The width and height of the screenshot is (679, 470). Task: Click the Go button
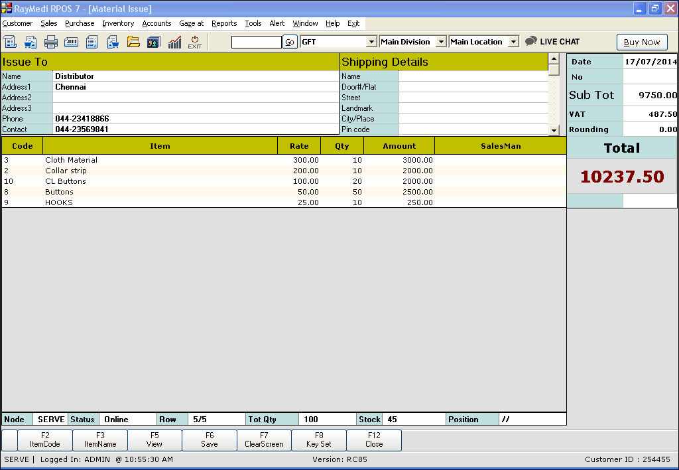pyautogui.click(x=290, y=42)
